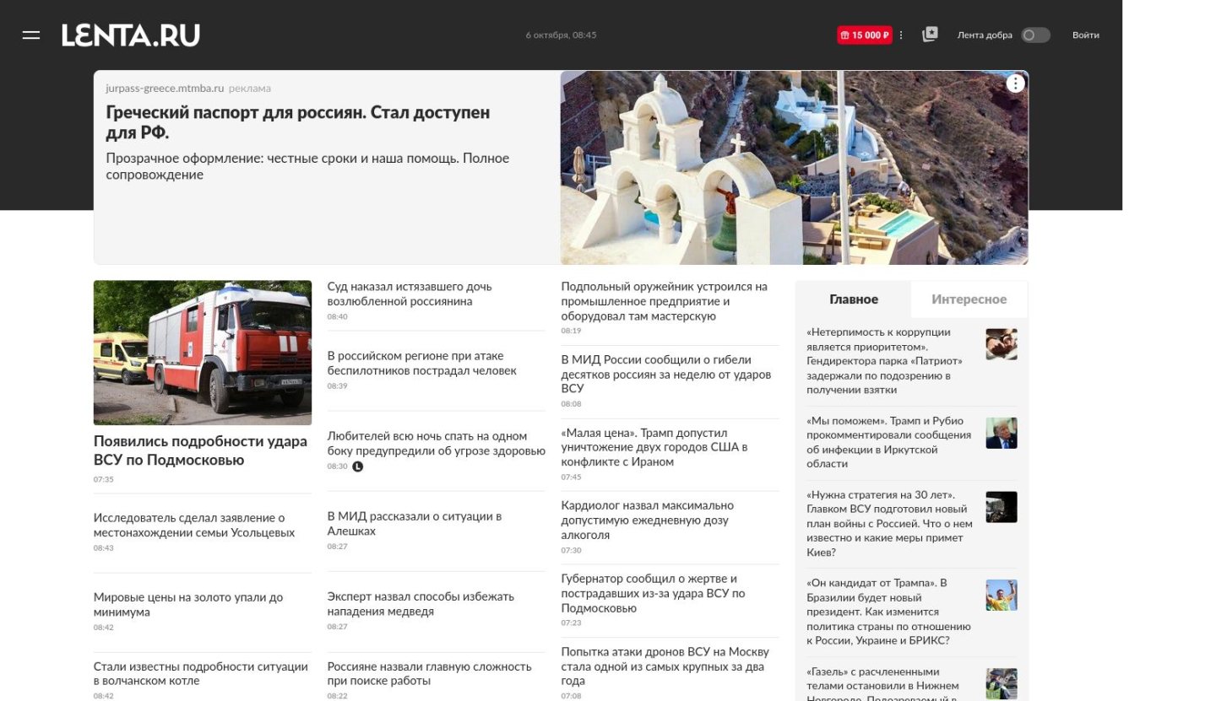
Task: Click the jurpass-greece.mtmba.ru ad source
Action: tap(165, 88)
